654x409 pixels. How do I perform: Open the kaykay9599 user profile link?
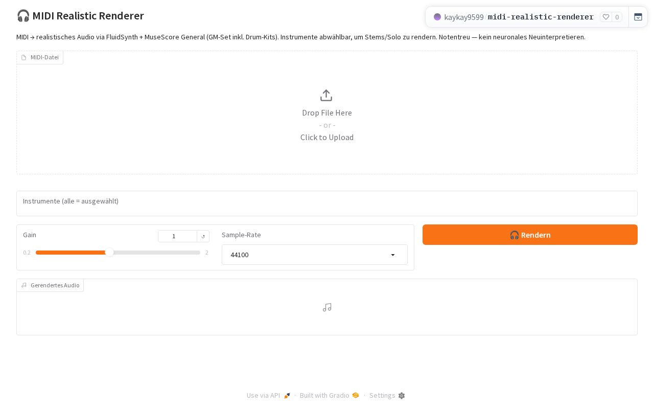point(463,17)
